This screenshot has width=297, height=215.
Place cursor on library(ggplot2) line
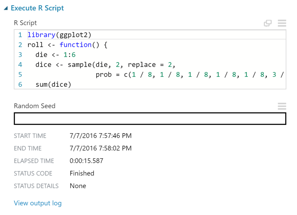[156, 35]
